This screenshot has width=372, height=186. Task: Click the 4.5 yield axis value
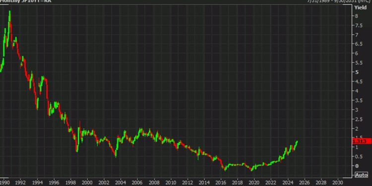359,82
